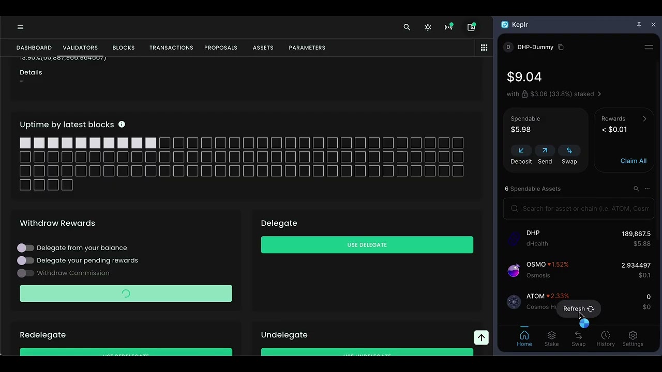Open the network broadcast status icon
The image size is (662, 372).
[448, 27]
